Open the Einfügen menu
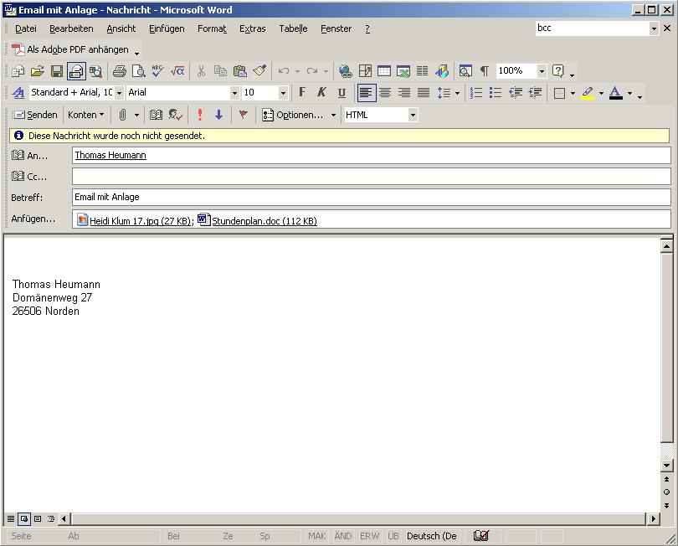The image size is (678, 546). tap(167, 29)
